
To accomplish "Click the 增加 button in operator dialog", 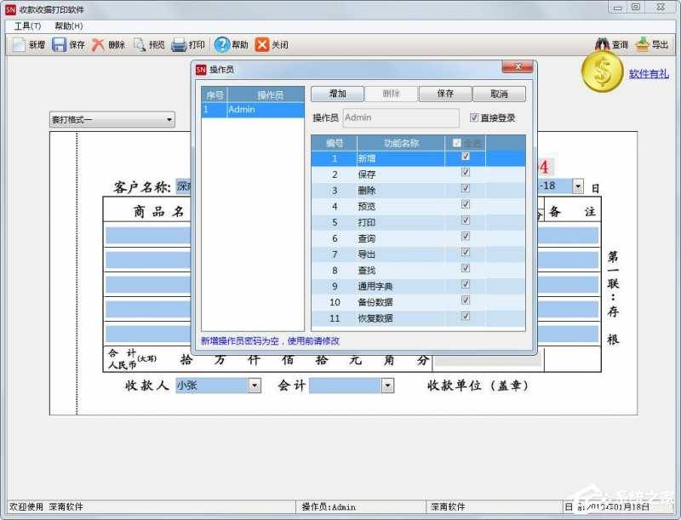I will point(335,93).
